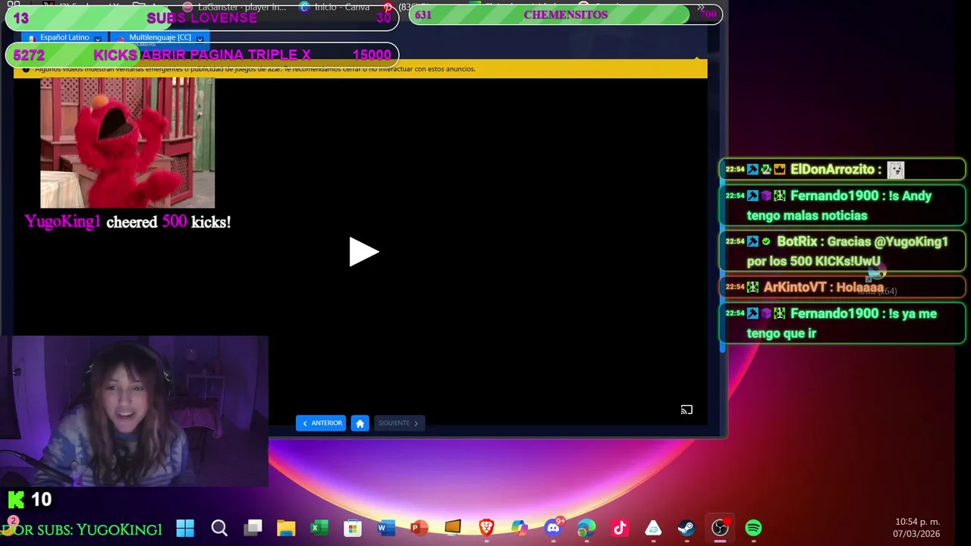Image resolution: width=971 pixels, height=546 pixels.
Task: Play the video in the player
Action: coord(363,252)
